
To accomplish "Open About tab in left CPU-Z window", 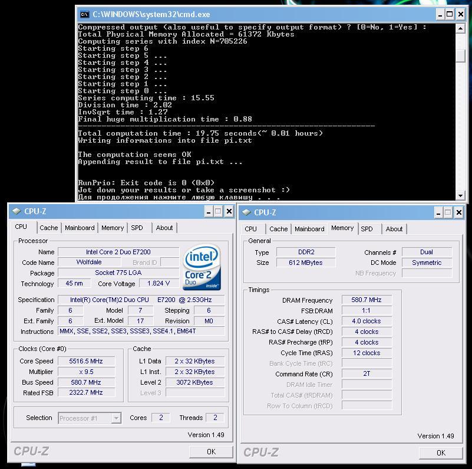I will coord(164,228).
